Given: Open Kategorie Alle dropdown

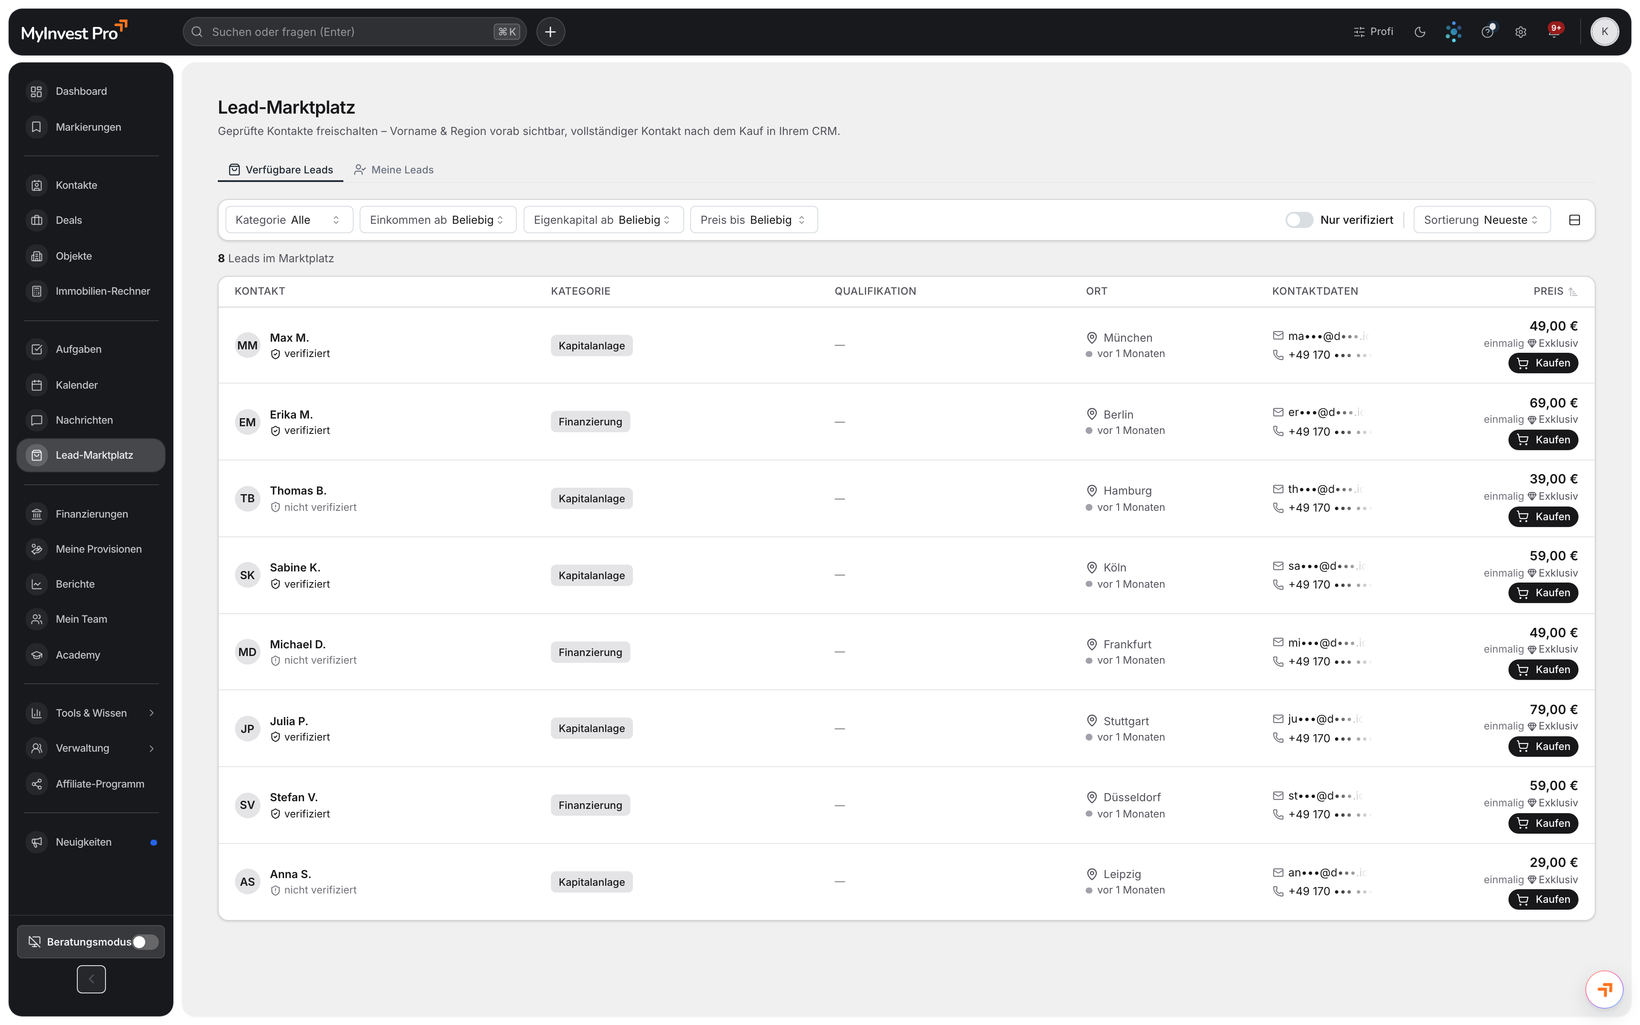Looking at the screenshot, I should 289,220.
